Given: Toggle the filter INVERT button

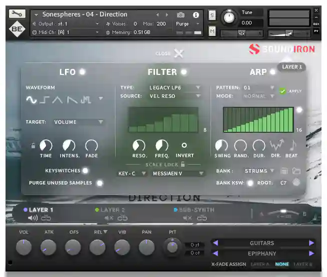Looking at the screenshot, I should point(184,145).
